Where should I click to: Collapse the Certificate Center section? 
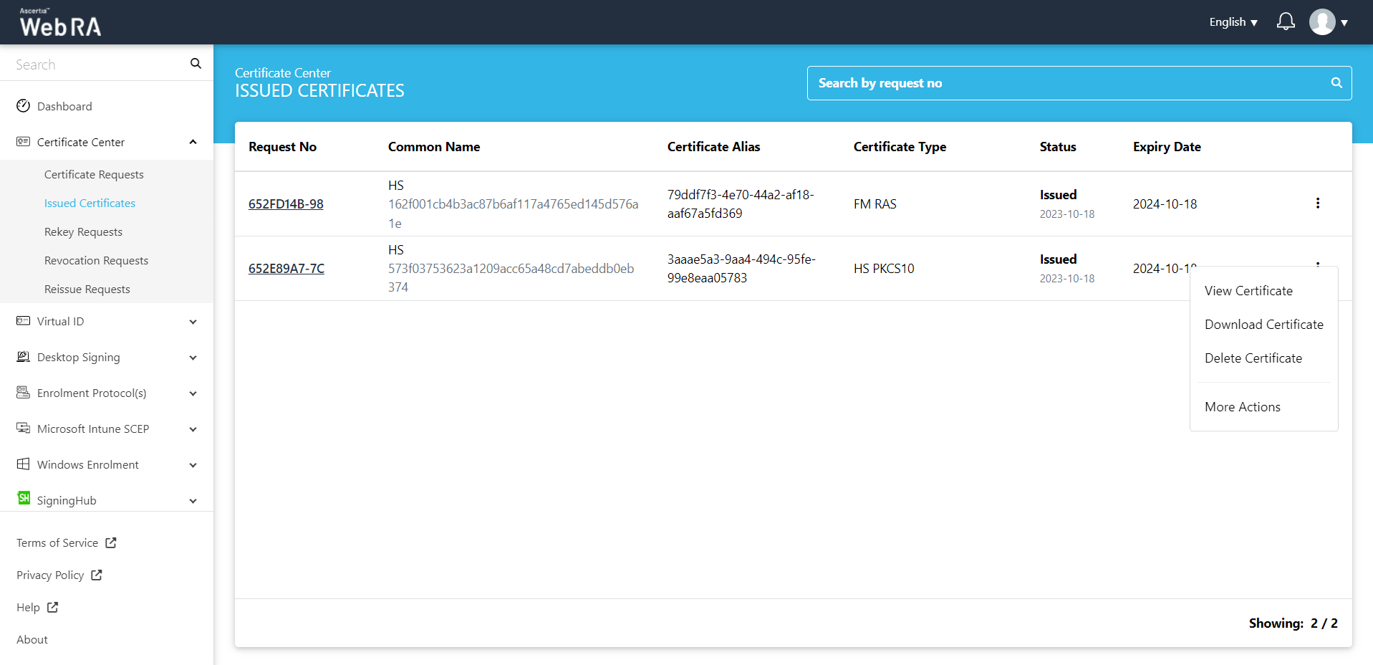click(193, 142)
